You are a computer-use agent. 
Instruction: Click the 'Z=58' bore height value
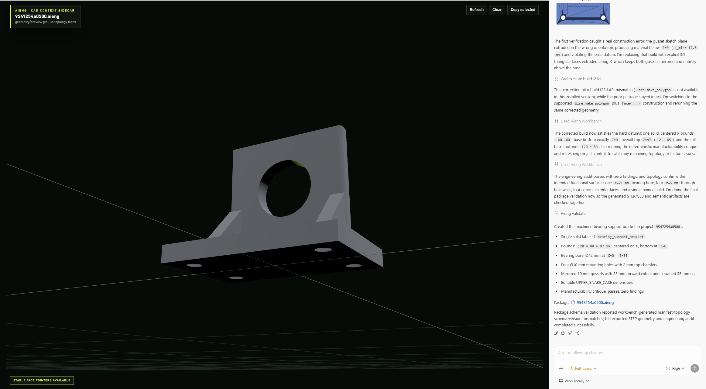click(x=623, y=256)
